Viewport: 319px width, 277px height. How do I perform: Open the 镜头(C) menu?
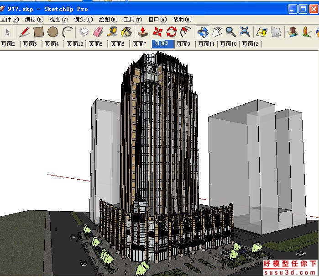click(84, 20)
